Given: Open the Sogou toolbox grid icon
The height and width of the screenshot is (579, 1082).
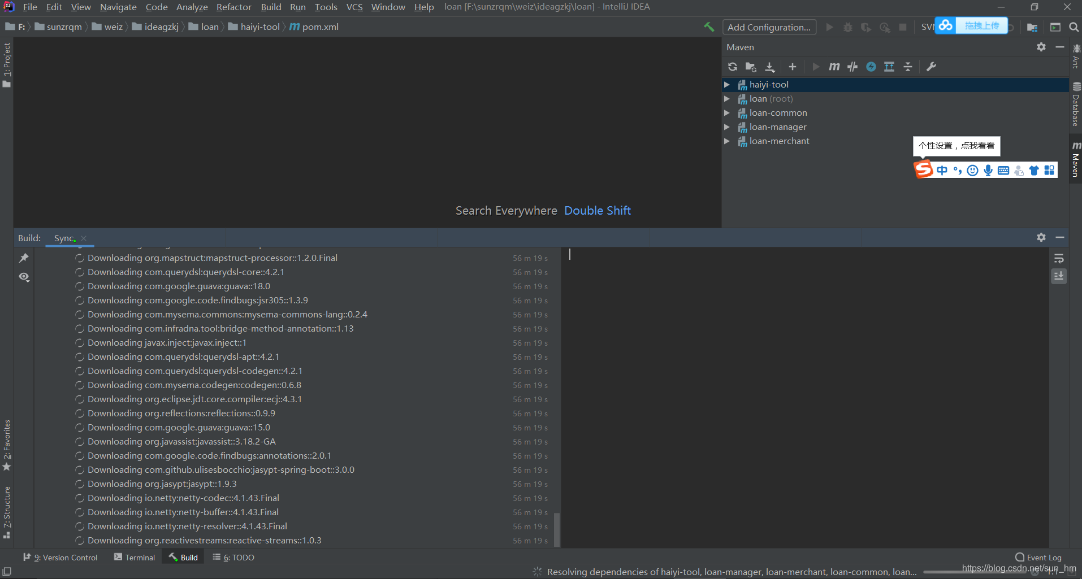Looking at the screenshot, I should coord(1049,171).
